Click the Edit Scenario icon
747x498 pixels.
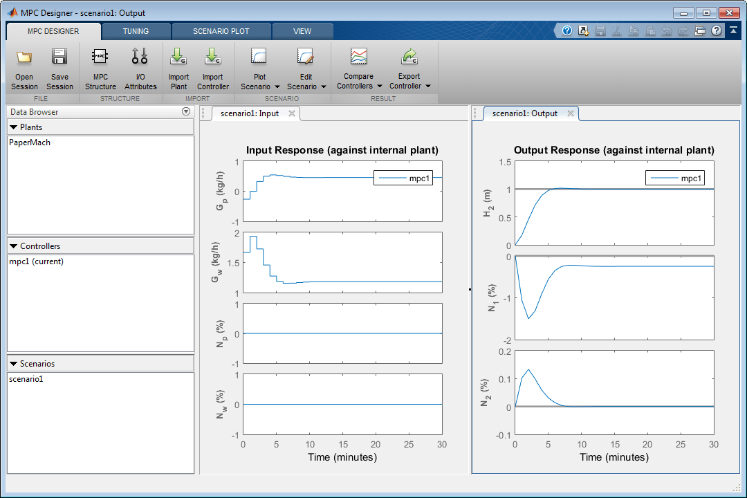(306, 56)
